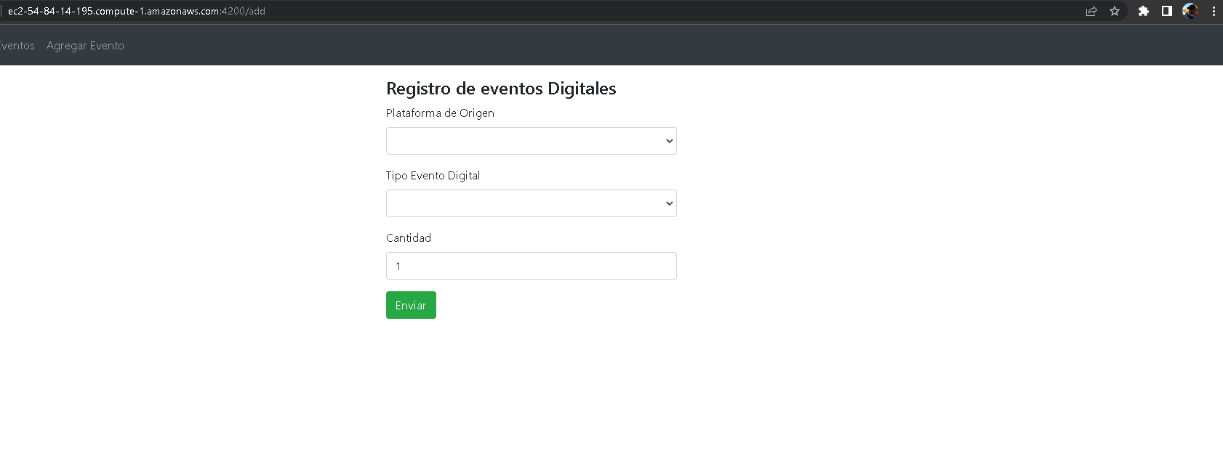Select the value 1 inside Cantidad
The image size is (1223, 451).
pos(398,266)
